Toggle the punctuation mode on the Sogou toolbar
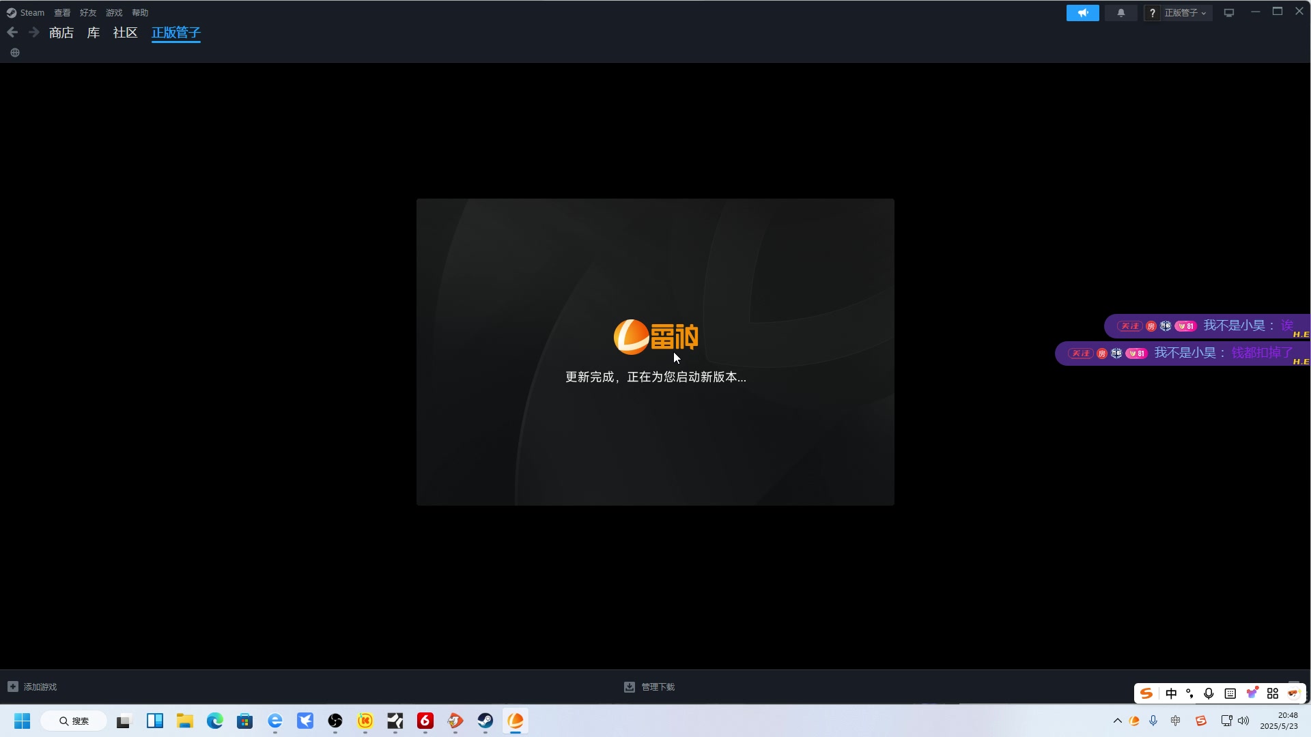 pos(1190,693)
